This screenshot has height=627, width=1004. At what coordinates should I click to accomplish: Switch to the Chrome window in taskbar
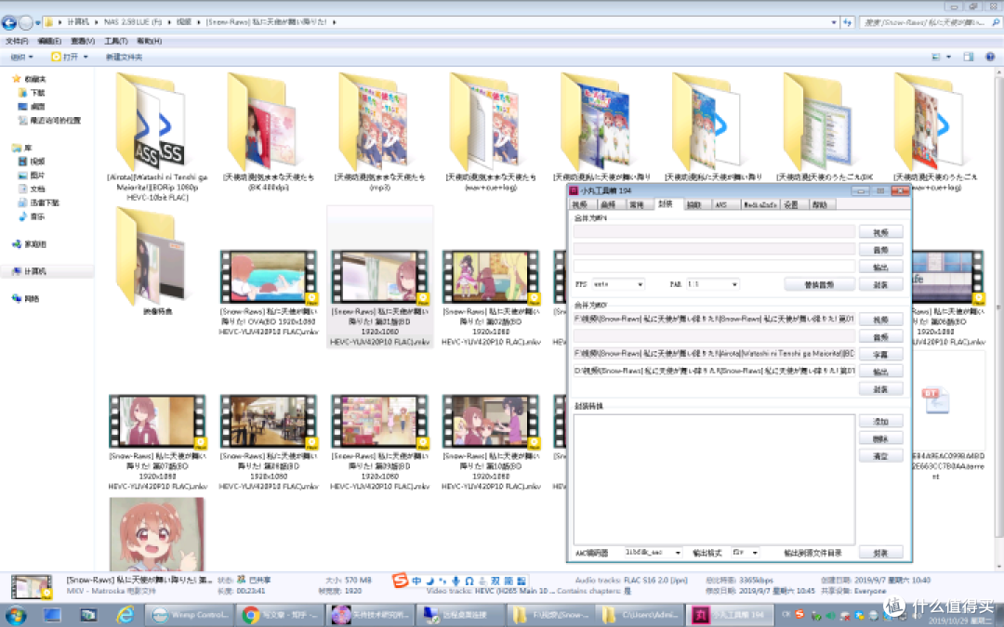[x=279, y=616]
